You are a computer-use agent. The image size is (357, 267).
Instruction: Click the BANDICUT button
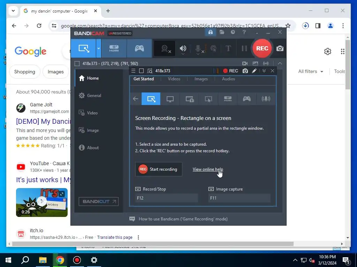click(99, 201)
